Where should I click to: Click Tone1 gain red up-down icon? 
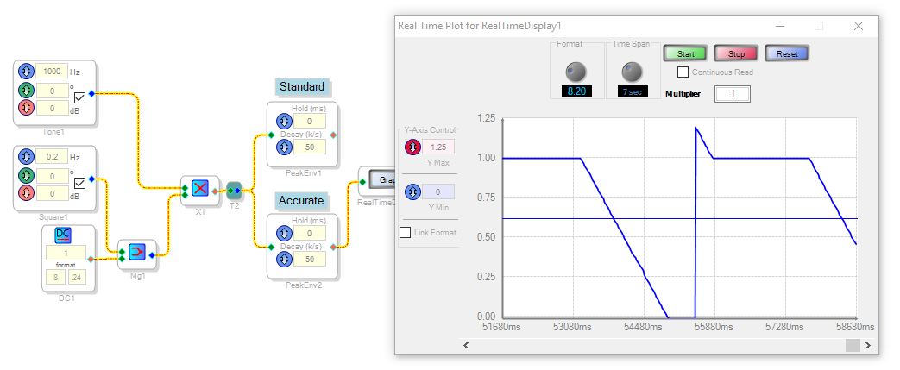[x=27, y=108]
